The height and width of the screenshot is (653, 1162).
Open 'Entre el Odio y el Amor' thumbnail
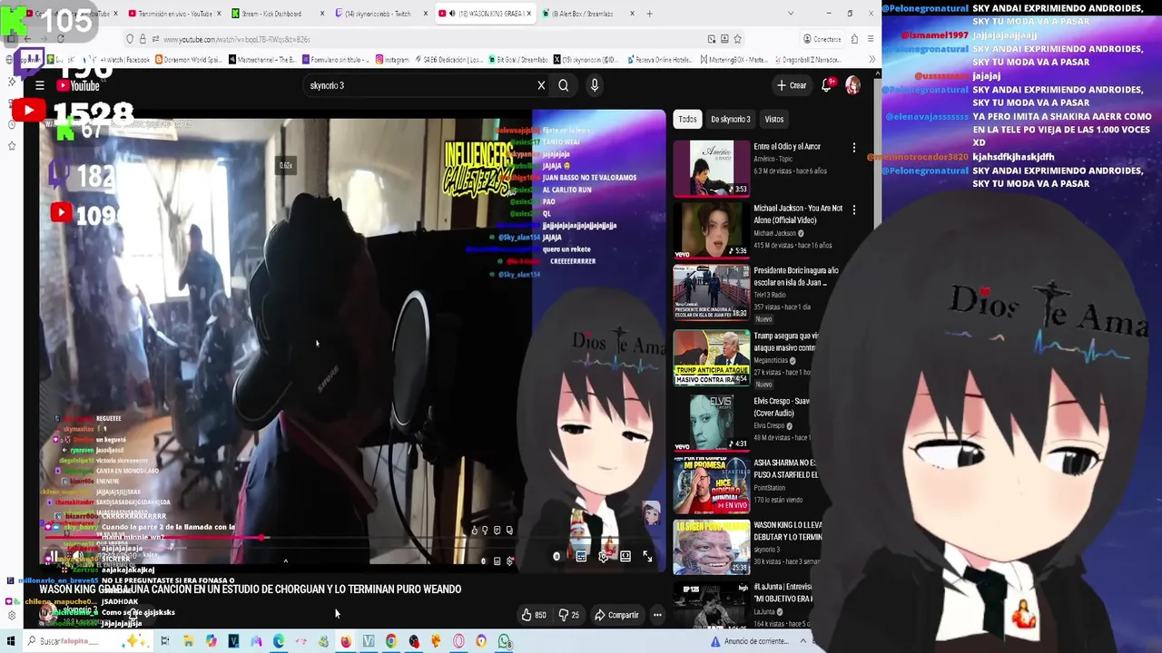coord(712,169)
